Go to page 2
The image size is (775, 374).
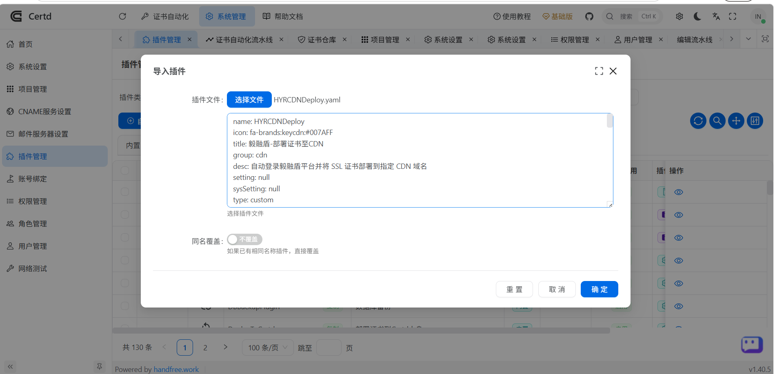(x=205, y=347)
